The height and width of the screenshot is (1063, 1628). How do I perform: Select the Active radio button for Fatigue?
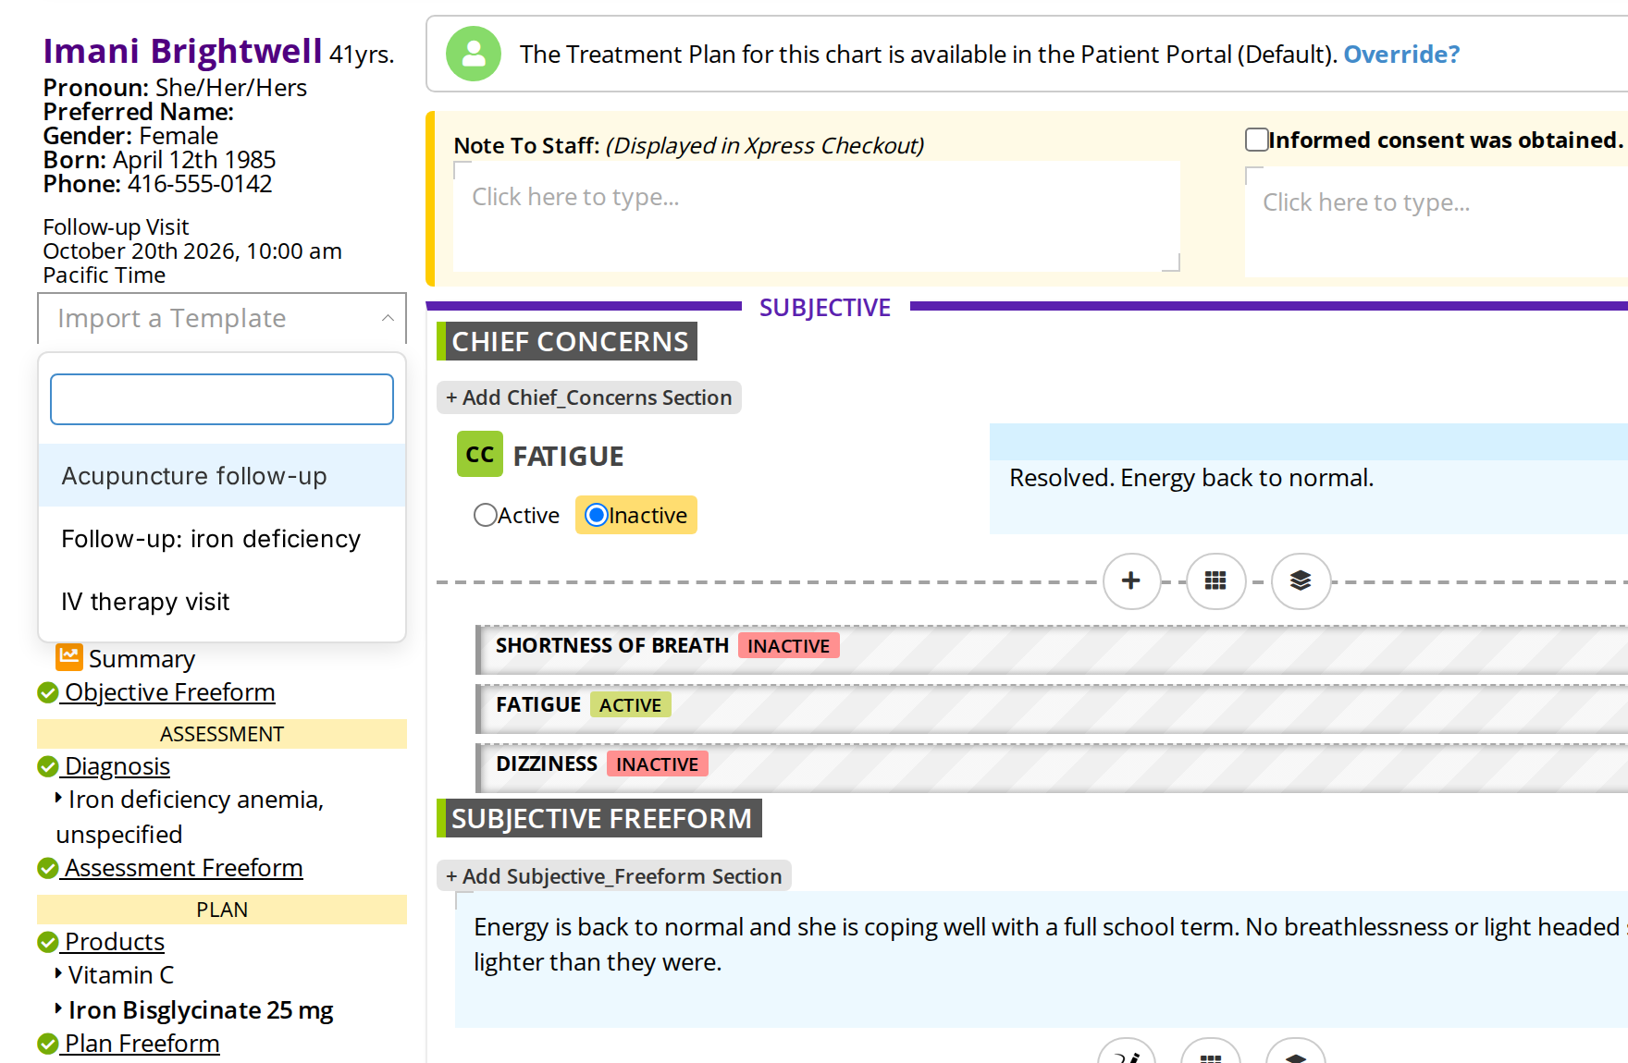(x=486, y=515)
